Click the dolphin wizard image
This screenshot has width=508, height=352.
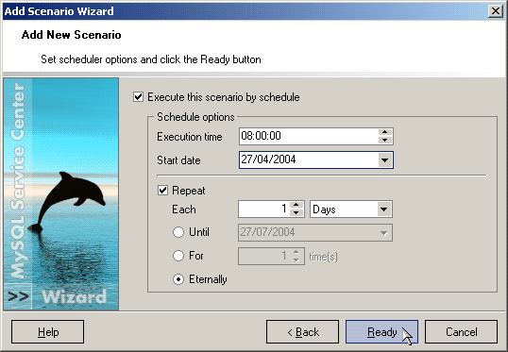tap(61, 193)
